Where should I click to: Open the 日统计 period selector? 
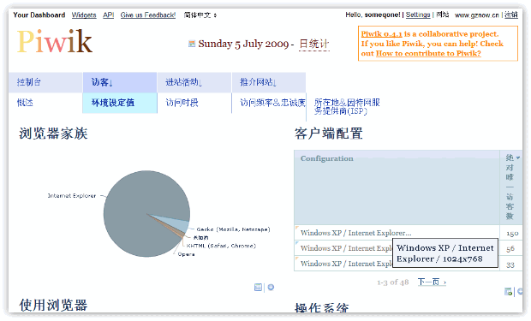coord(314,45)
